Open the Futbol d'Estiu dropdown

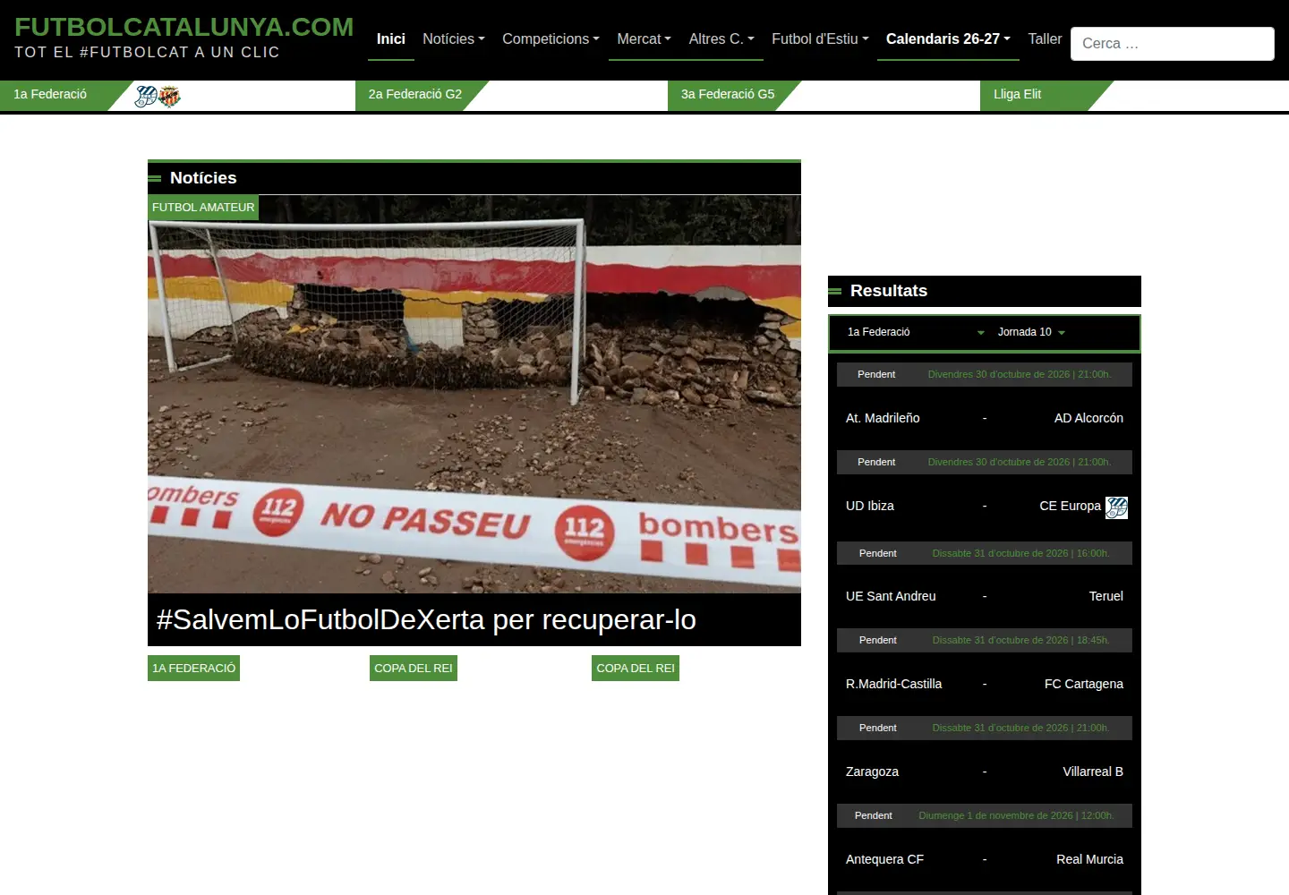point(820,39)
